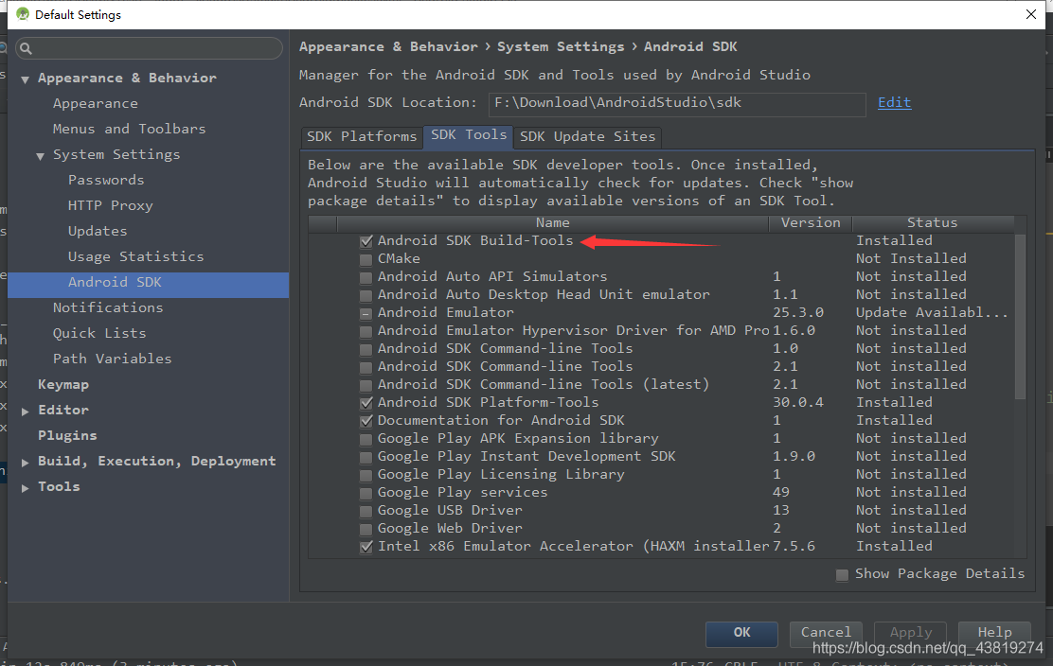Select HTTP Proxy in sidebar

[110, 205]
